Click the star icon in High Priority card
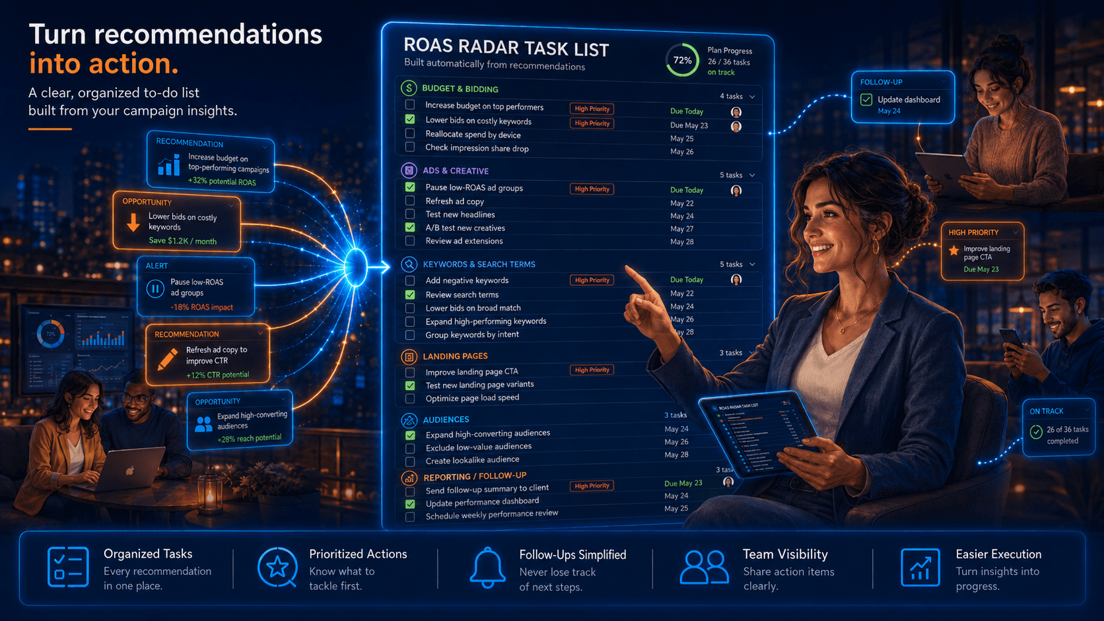Screen dimensions: 1104x621 pyautogui.click(x=953, y=250)
